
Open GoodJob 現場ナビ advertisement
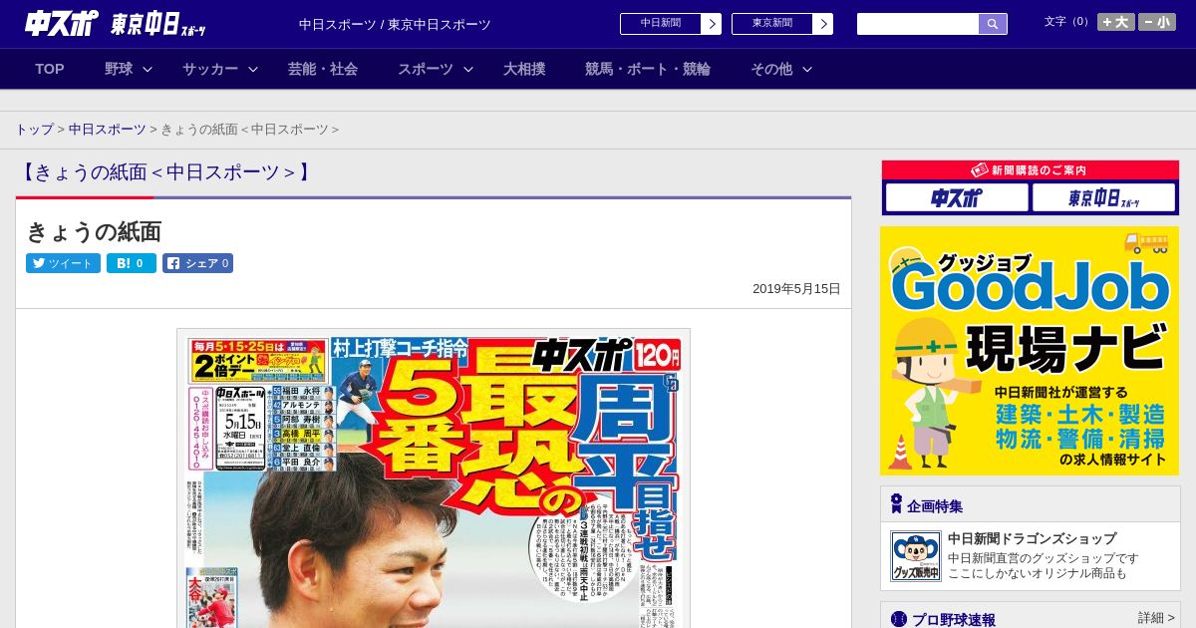pyautogui.click(x=1030, y=351)
